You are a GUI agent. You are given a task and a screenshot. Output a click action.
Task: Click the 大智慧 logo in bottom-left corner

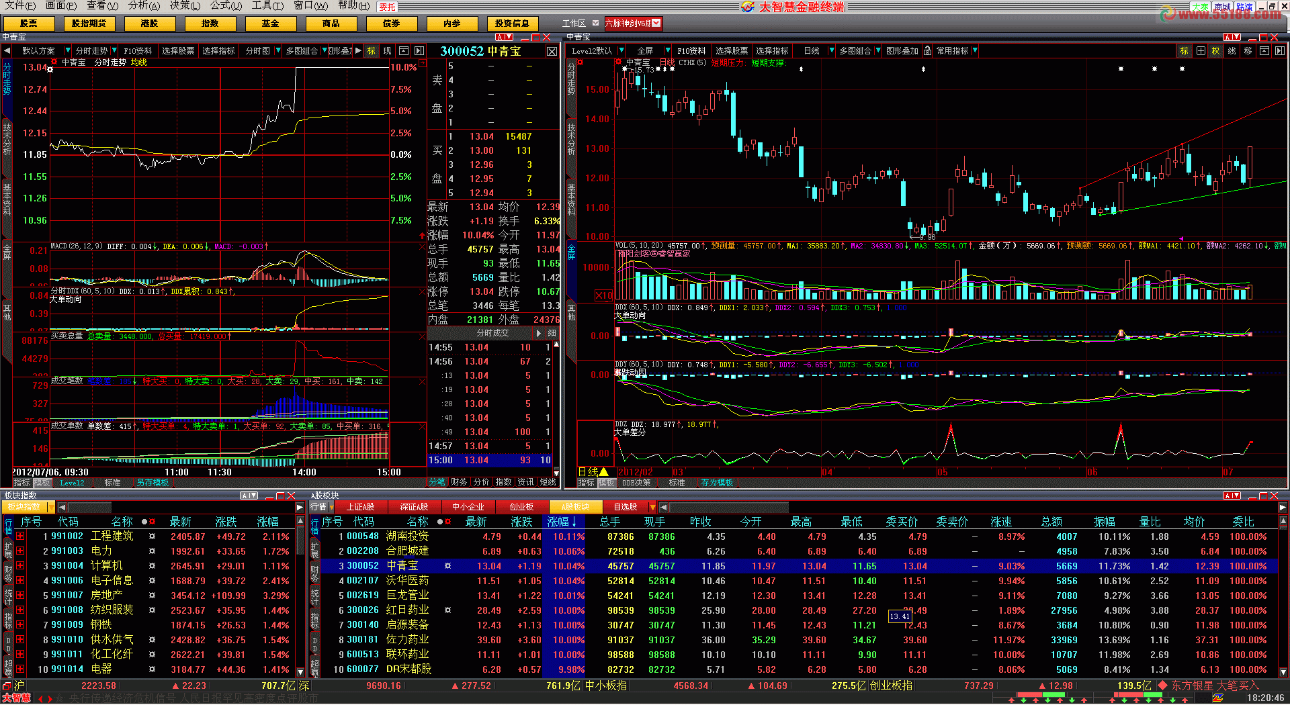16,698
